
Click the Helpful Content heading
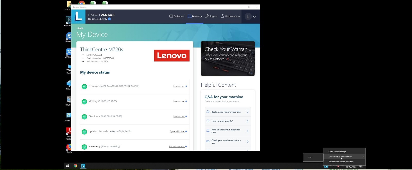tap(218, 85)
